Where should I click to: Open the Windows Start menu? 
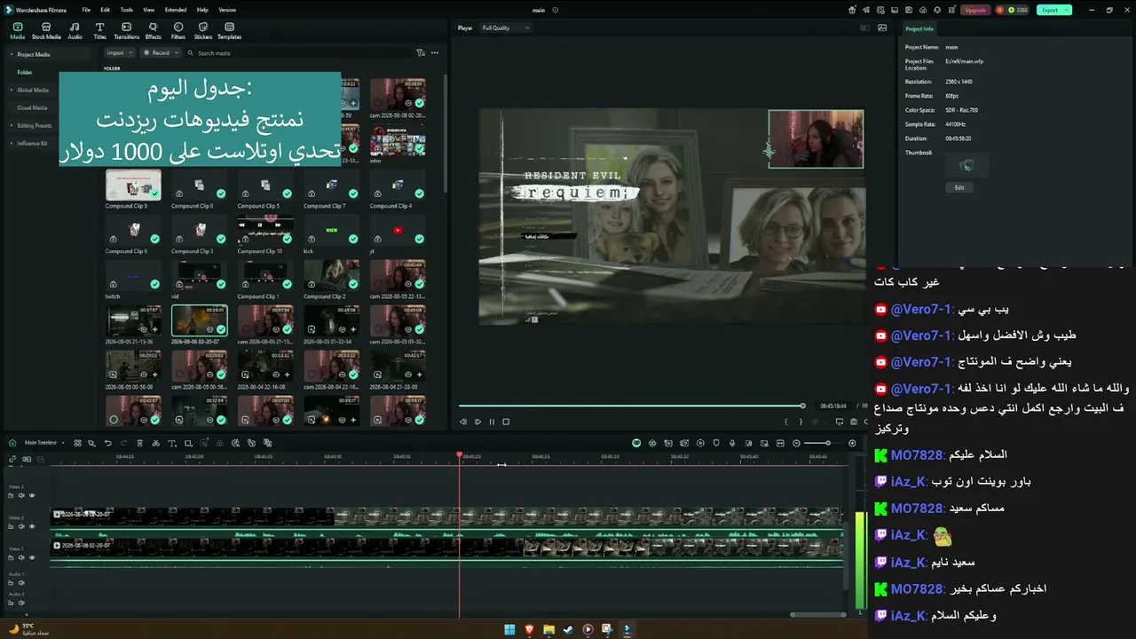pos(509,629)
